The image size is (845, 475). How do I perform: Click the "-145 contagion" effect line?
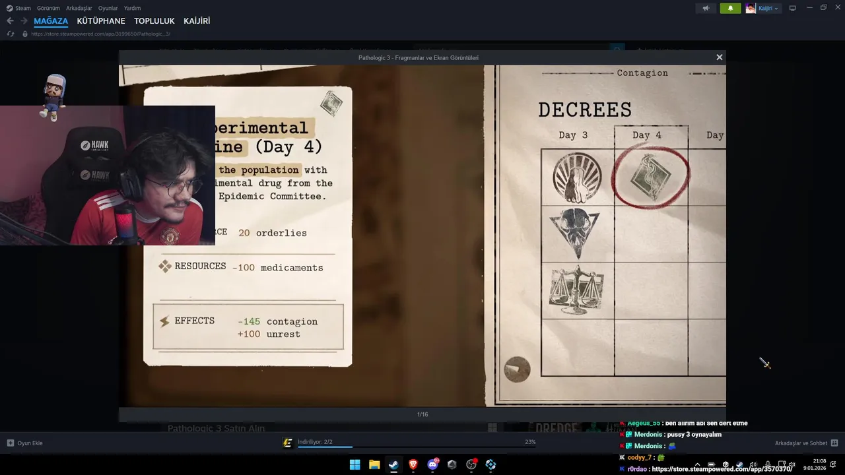(x=278, y=322)
